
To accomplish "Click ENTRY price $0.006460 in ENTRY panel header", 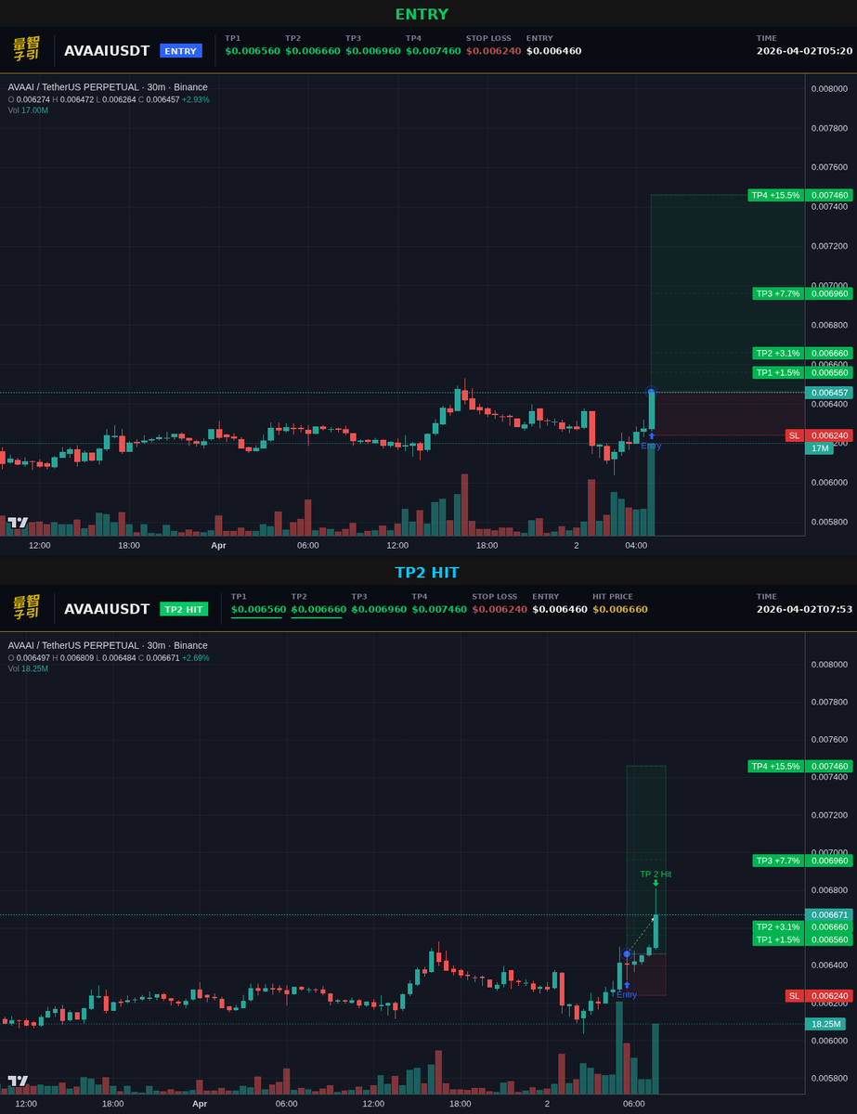I will 554,51.
